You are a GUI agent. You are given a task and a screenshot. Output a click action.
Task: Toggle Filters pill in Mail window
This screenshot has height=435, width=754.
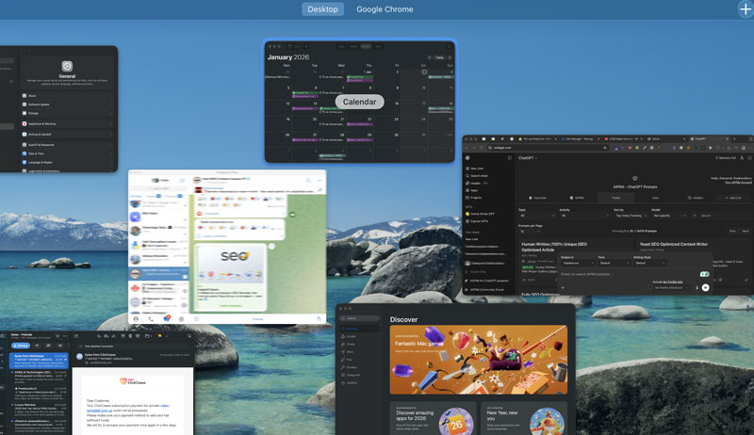[x=21, y=346]
